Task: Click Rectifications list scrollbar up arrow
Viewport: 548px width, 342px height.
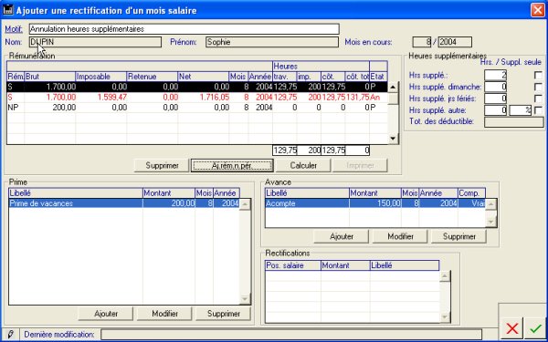Action: click(x=445, y=276)
